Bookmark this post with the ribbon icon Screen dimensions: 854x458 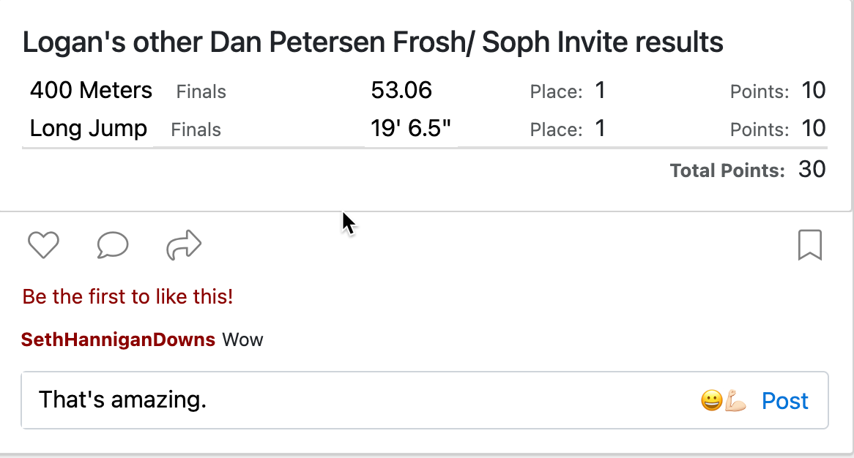[x=810, y=245]
